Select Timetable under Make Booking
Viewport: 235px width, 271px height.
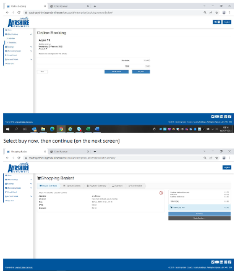12,43
